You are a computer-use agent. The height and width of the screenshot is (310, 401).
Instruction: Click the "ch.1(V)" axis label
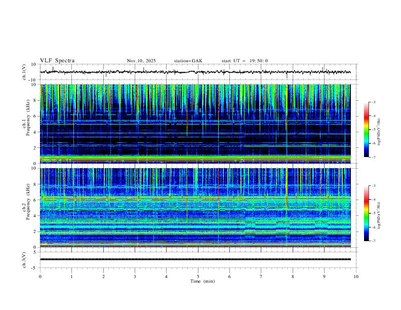[x=24, y=72]
